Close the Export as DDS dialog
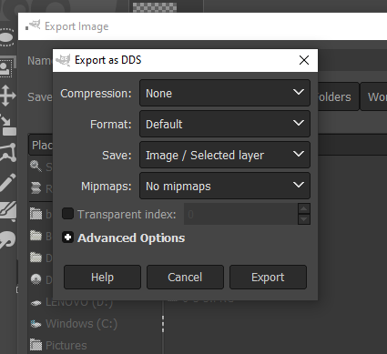 [x=304, y=60]
